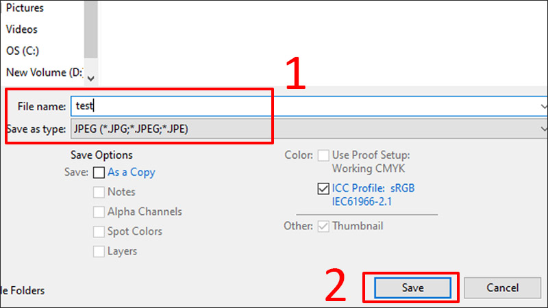
Task: Select the OS (C:) drive
Action: coord(21,51)
